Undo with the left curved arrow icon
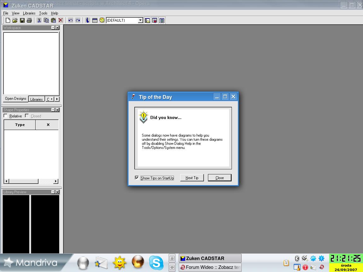 click(x=71, y=20)
